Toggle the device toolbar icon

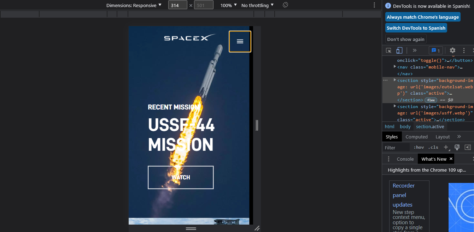coord(399,50)
